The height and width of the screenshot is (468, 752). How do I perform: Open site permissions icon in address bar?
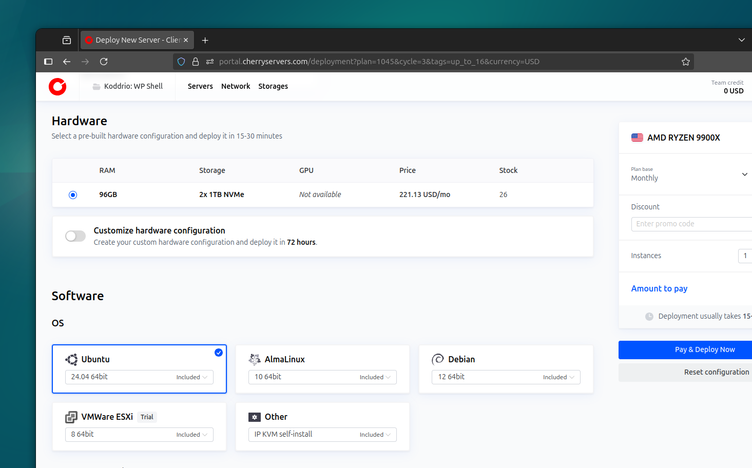coord(210,62)
